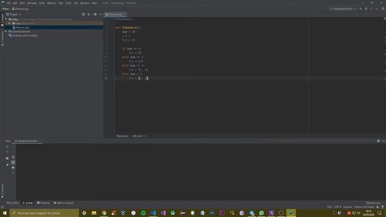Open the TODO tool window
This screenshot has width=386, height=217.
[x=13, y=203]
